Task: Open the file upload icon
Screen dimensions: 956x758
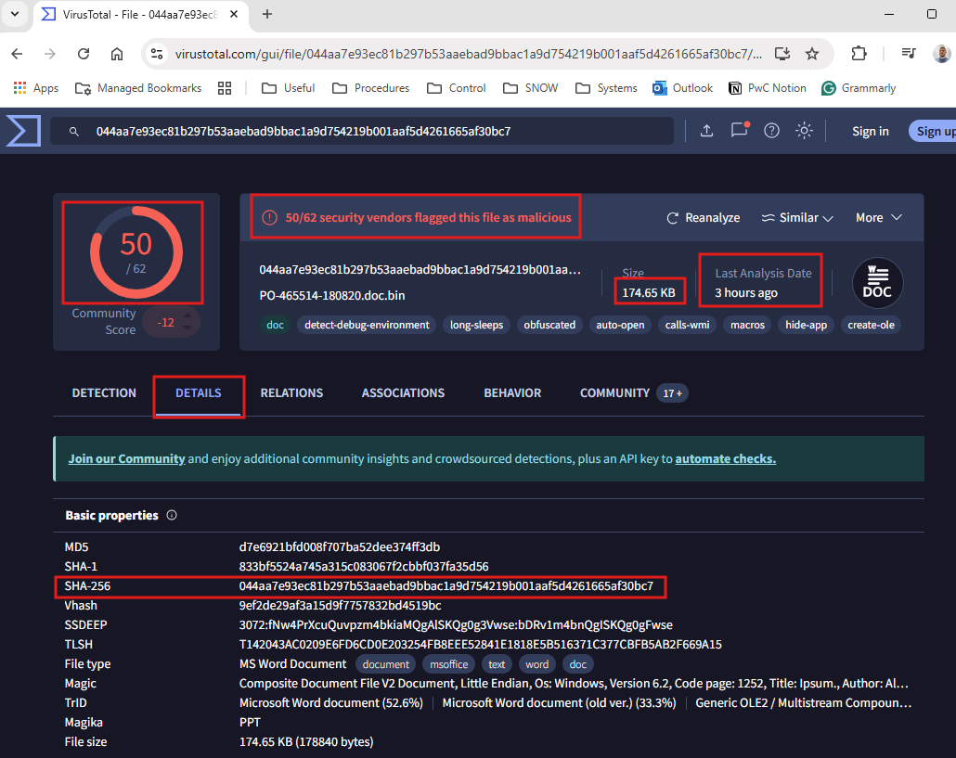Action: (x=706, y=131)
